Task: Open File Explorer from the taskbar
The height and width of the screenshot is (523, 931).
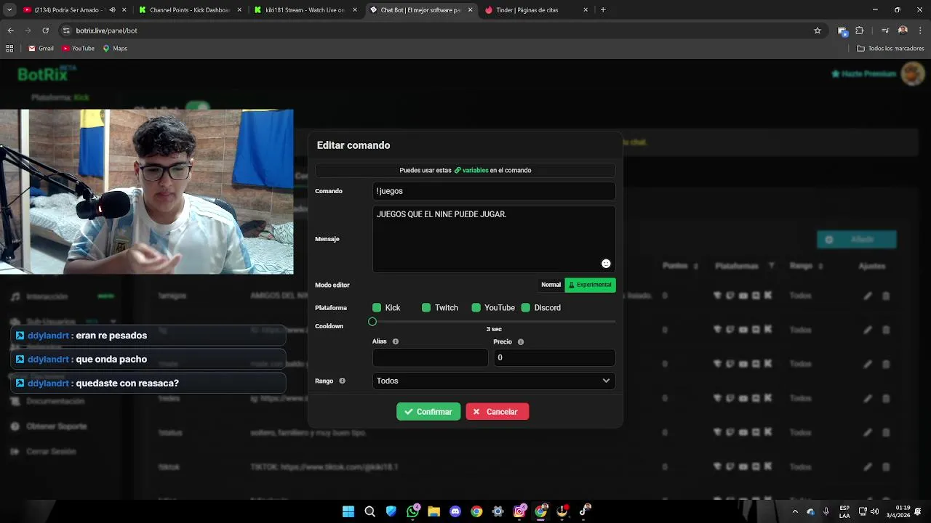Action: 433,511
